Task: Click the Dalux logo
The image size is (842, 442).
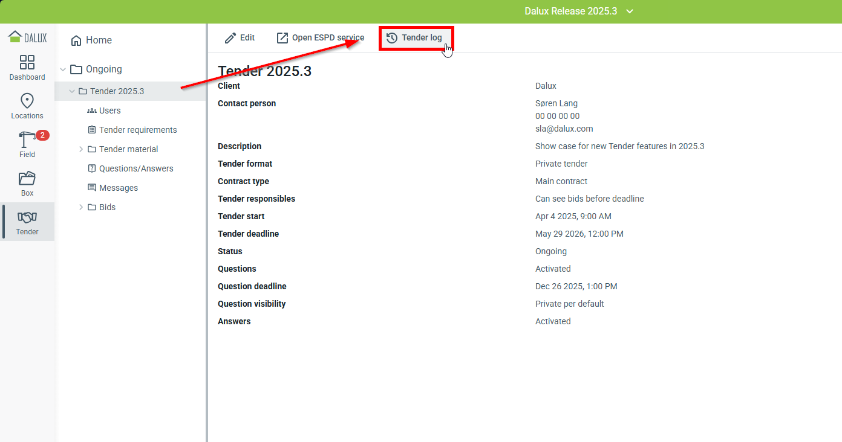Action: pos(27,37)
